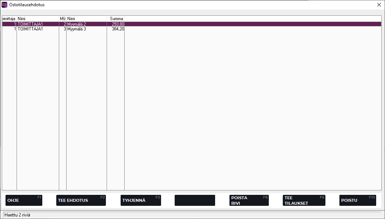The width and height of the screenshot is (385, 219).
Task: Click the Ostotilausehdotus app icon in title bar
Action: pos(4,5)
